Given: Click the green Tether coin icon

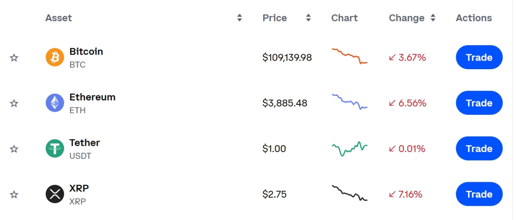Looking at the screenshot, I should coord(55,149).
